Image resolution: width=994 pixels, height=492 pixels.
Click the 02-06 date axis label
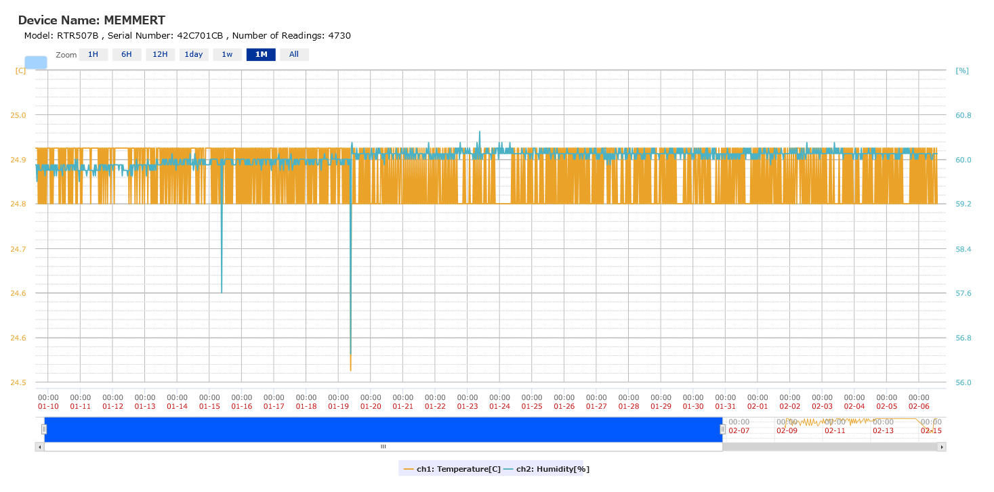(x=919, y=407)
